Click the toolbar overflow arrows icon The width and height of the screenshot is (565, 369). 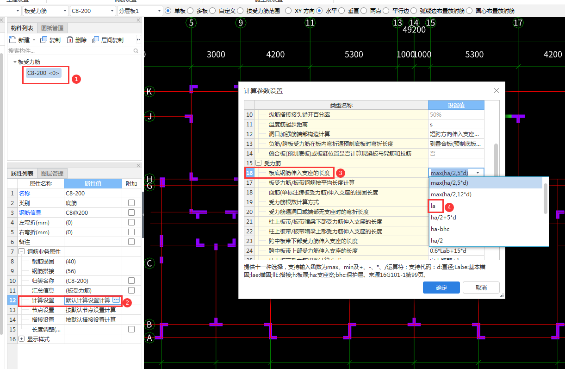tap(138, 40)
